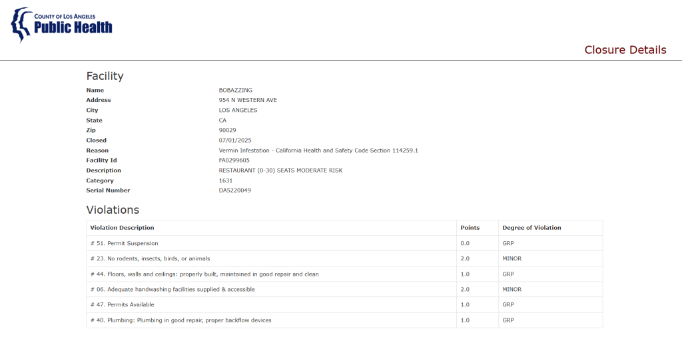The image size is (682, 337).
Task: Click GRP degree in Permits Available row
Action: (508, 305)
